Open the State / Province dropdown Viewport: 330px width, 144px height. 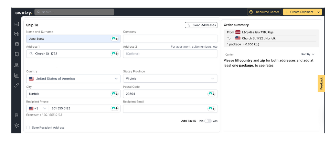click(170, 79)
